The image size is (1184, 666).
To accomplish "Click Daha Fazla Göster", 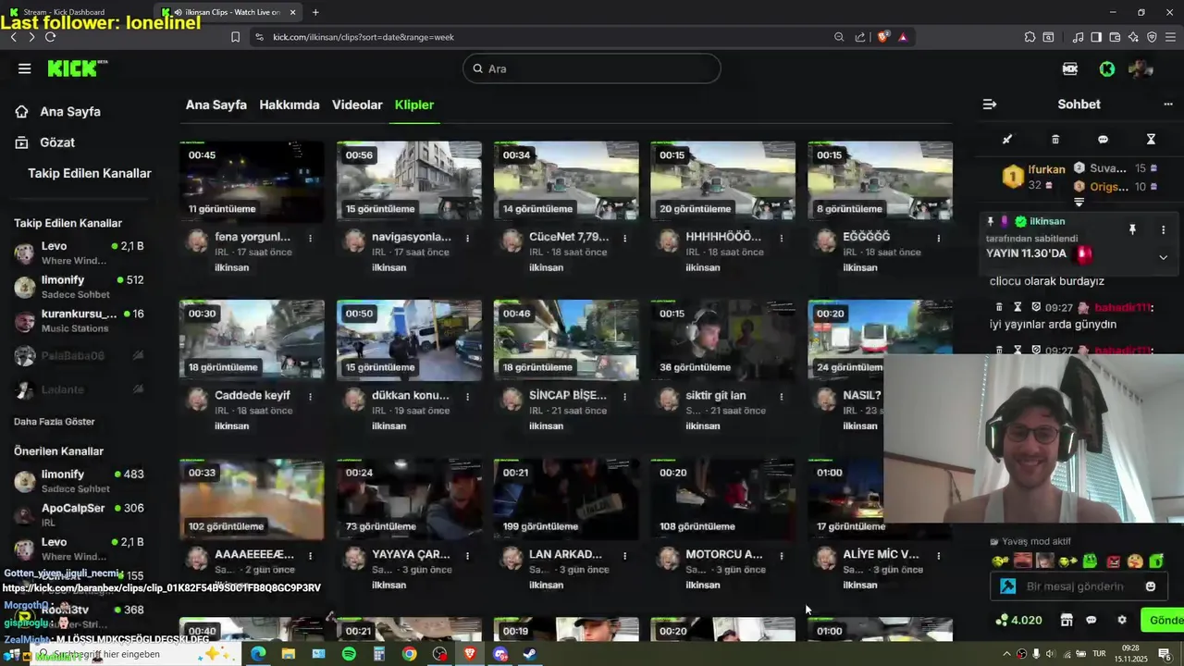I will pyautogui.click(x=55, y=421).
